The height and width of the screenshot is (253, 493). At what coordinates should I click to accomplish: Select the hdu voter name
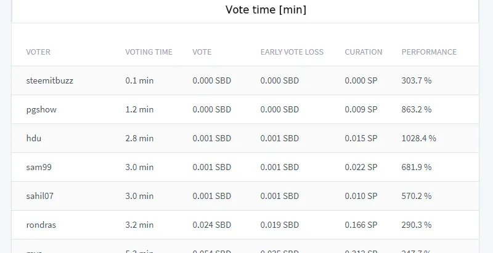pyautogui.click(x=34, y=138)
